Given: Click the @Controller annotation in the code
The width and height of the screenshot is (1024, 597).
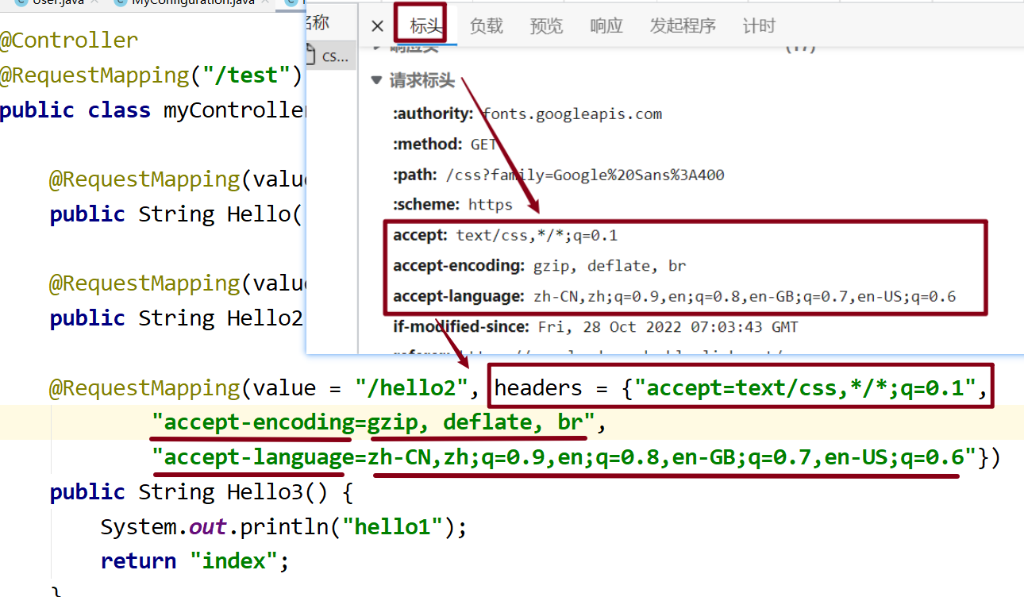Looking at the screenshot, I should tap(69, 40).
